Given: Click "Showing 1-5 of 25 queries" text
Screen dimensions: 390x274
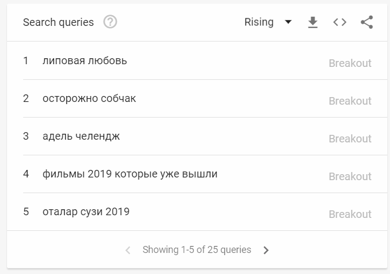Looking at the screenshot, I should [x=197, y=250].
